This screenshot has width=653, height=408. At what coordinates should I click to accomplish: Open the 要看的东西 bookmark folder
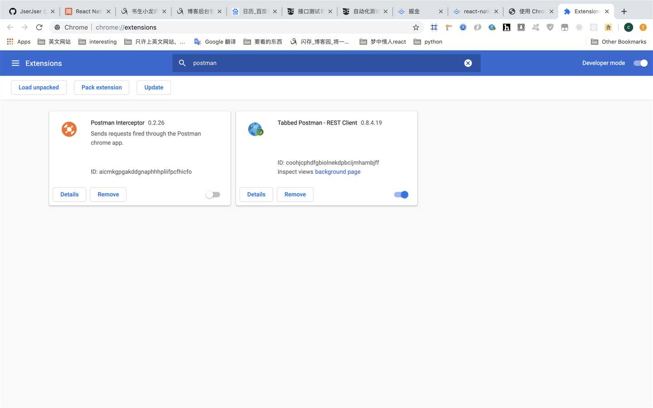tap(263, 42)
